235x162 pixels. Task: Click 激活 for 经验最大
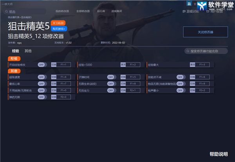(x=192, y=65)
